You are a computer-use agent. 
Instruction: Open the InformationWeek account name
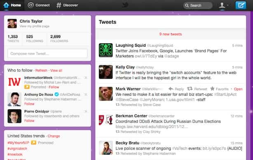(x=38, y=78)
